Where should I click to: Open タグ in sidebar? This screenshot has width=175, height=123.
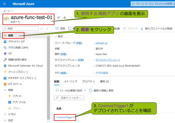click(x=8, y=54)
